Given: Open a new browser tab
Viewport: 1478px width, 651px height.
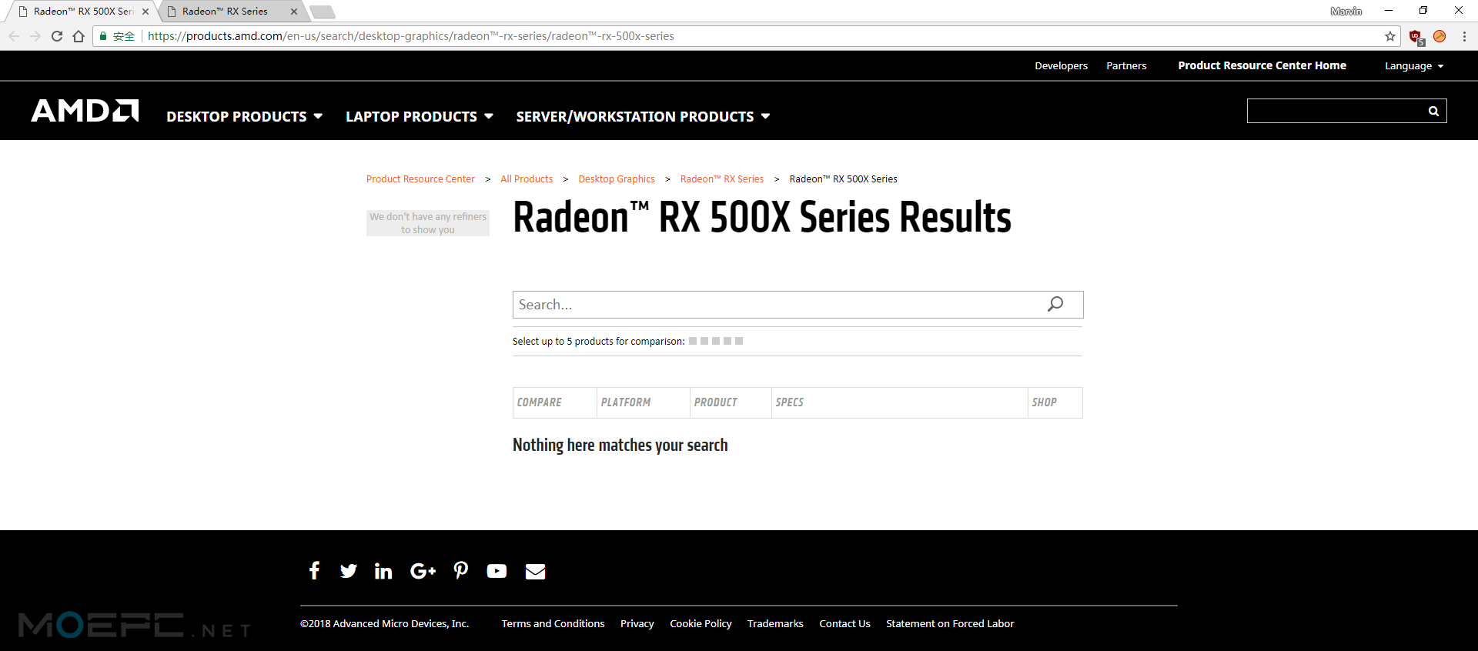Looking at the screenshot, I should 323,12.
